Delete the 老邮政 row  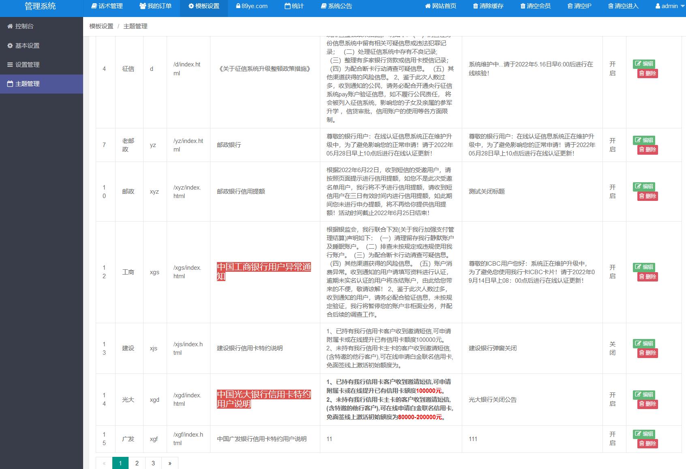[647, 149]
